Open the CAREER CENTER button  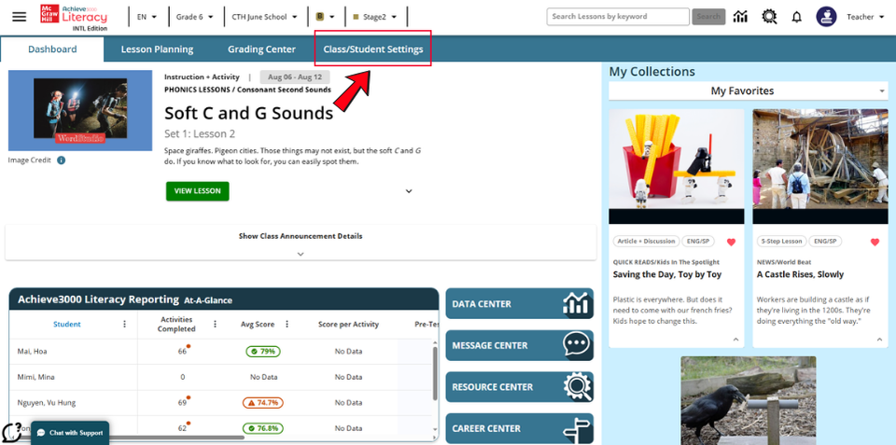click(520, 428)
